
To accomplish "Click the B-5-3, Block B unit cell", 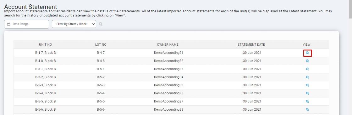I will (46, 85).
